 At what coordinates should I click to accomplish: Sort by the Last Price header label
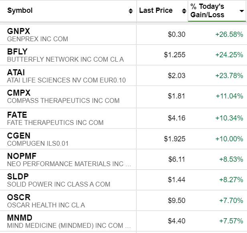click(x=156, y=11)
